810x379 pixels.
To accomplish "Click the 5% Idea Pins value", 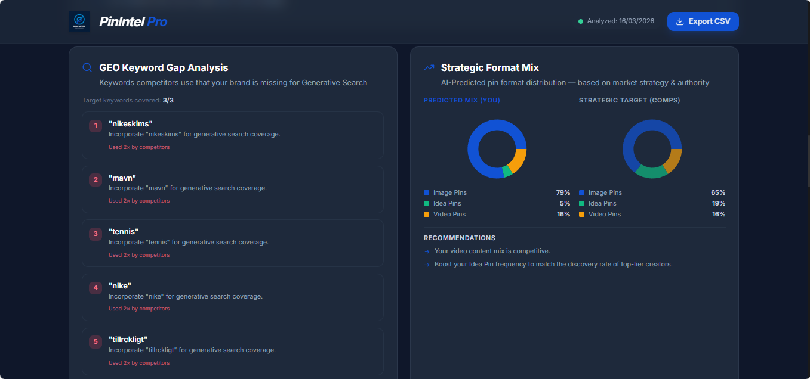I will coord(565,204).
